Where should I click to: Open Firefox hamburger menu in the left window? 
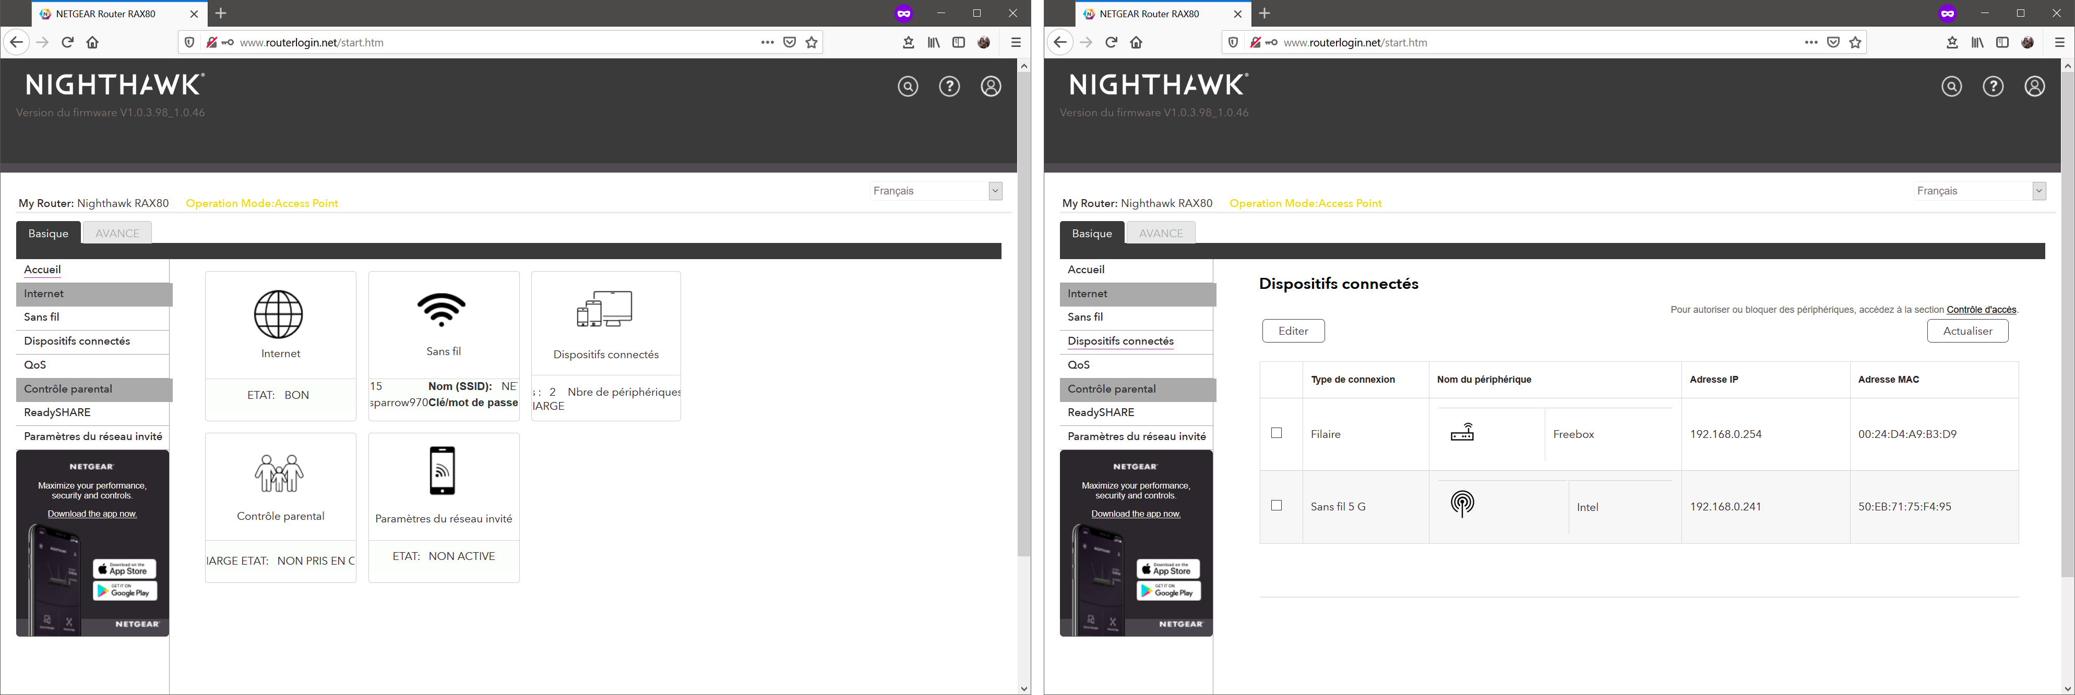[x=1016, y=43]
